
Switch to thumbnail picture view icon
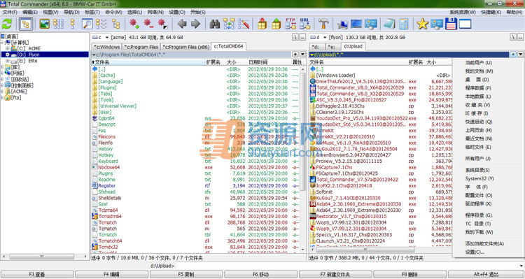45,24
